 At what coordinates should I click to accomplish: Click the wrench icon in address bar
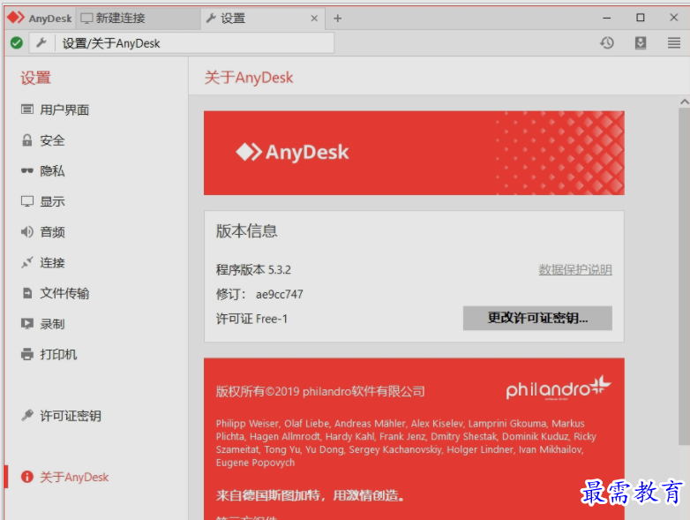[41, 42]
